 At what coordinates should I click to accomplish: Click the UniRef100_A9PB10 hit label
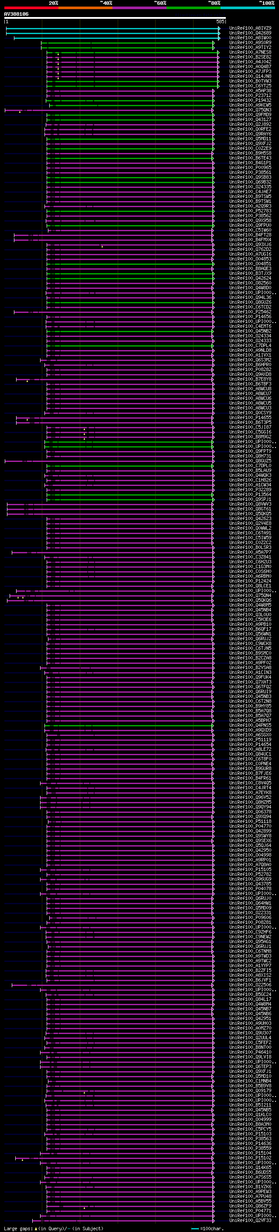250,624
